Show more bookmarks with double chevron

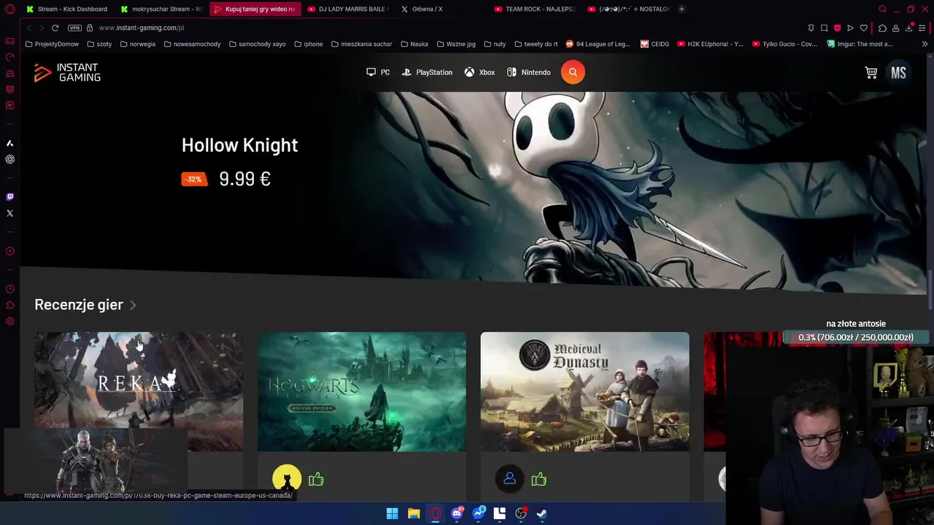tap(925, 44)
